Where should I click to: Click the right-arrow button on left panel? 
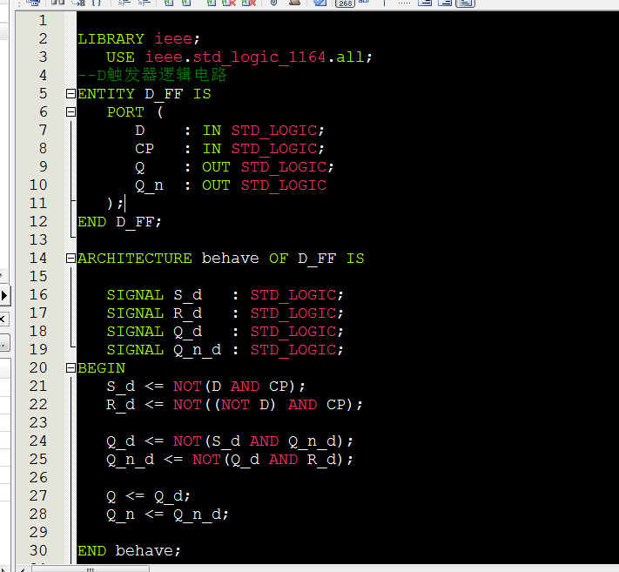point(3,296)
